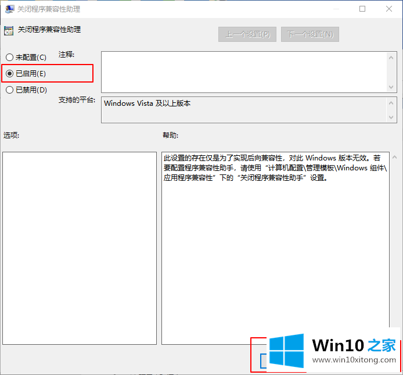Image resolution: width=403 pixels, height=375 pixels.
Task: Click the 选项 label
Action: [11, 135]
